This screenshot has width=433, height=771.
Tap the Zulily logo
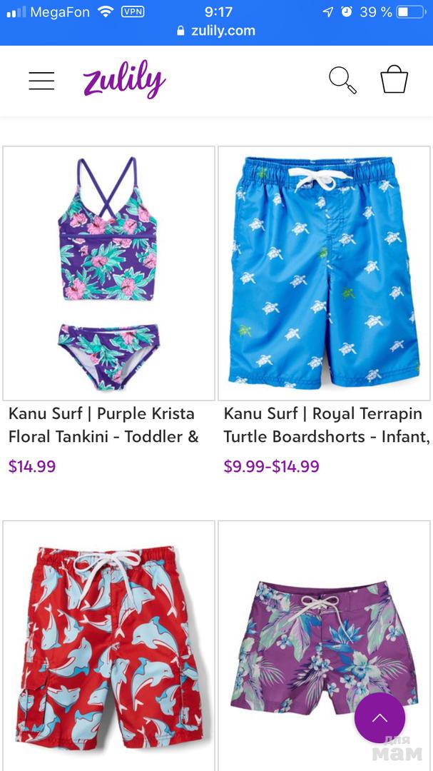[x=124, y=79]
